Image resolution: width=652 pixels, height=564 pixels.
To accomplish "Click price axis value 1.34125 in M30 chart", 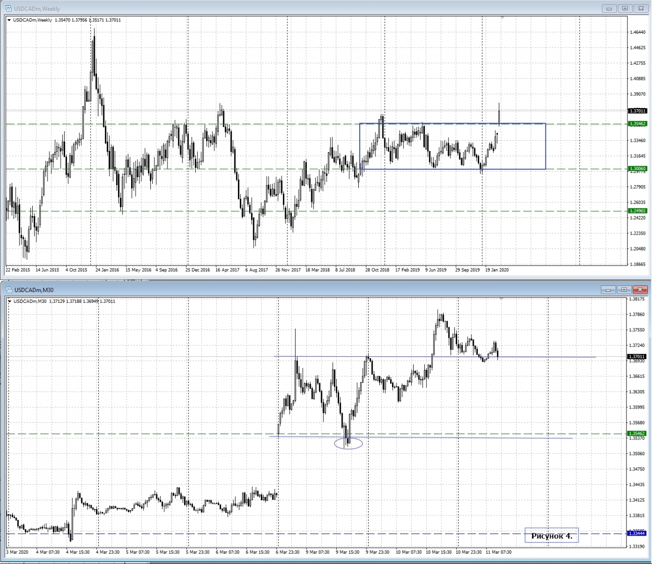I will 637,500.
